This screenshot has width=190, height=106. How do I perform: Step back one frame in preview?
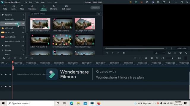107,53
